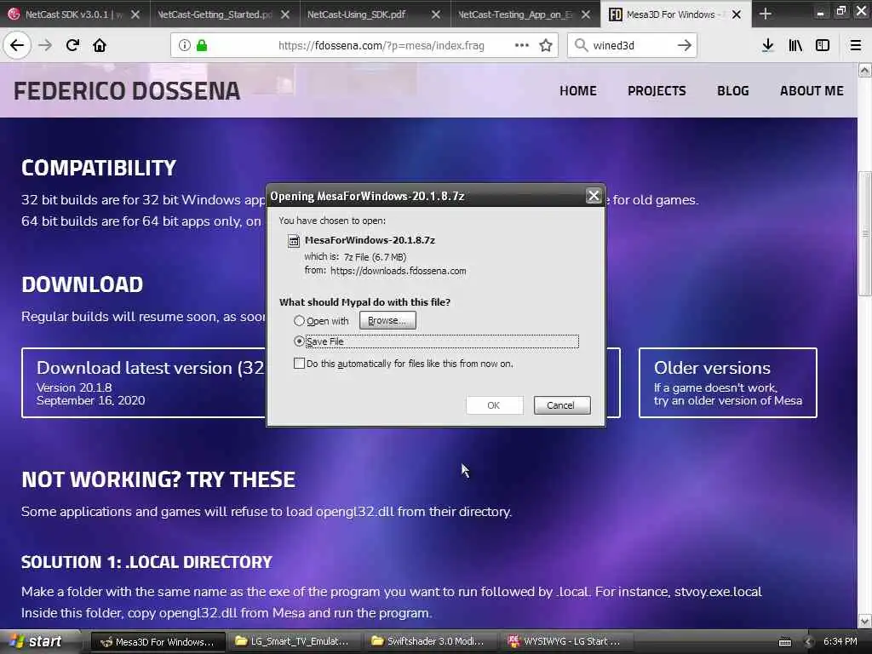The width and height of the screenshot is (872, 654).
Task: Open WYSIWYG - LG Start taskbar item
Action: [x=565, y=642]
